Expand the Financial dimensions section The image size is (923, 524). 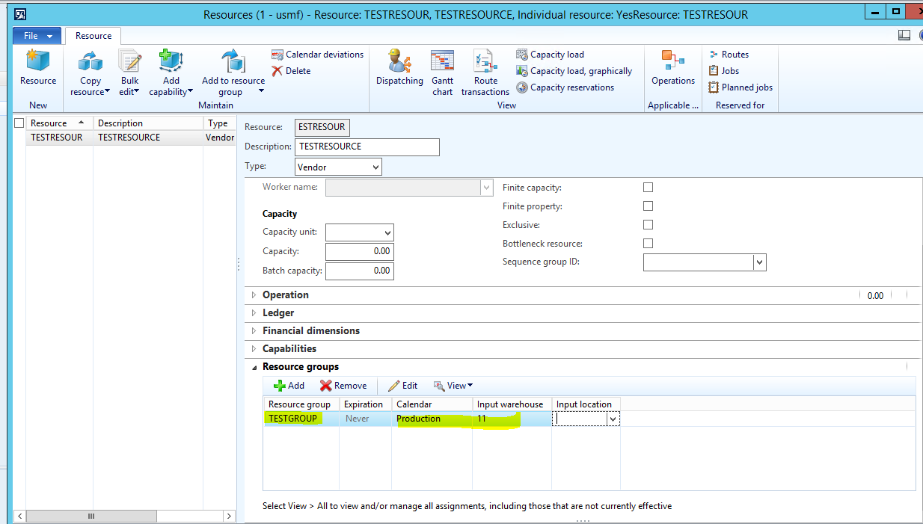click(x=310, y=330)
